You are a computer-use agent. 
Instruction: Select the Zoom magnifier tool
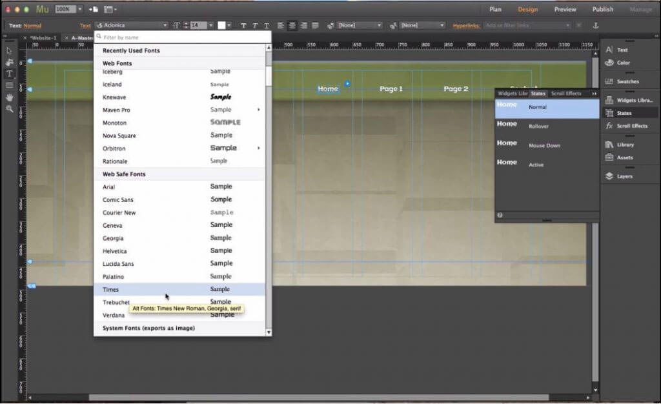(9, 108)
